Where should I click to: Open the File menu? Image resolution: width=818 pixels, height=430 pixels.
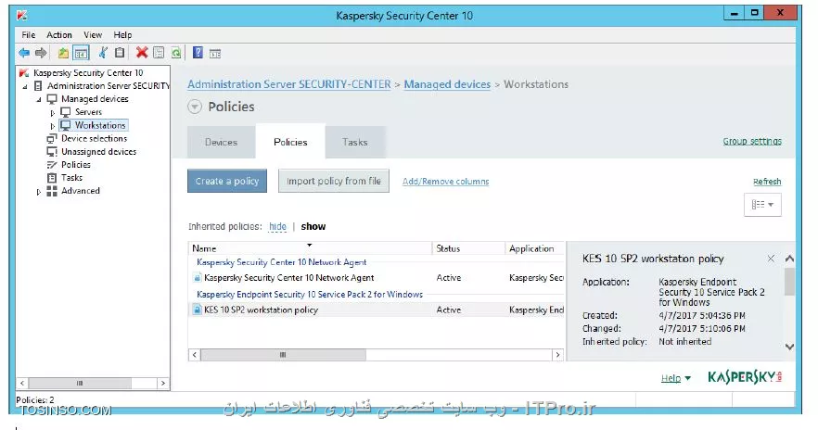[28, 35]
